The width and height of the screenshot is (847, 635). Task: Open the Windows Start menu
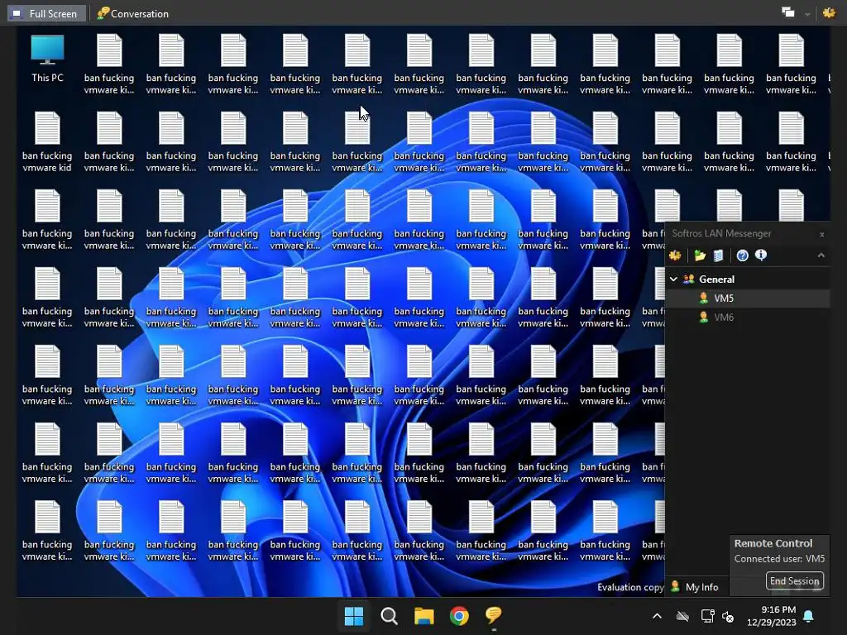point(354,615)
